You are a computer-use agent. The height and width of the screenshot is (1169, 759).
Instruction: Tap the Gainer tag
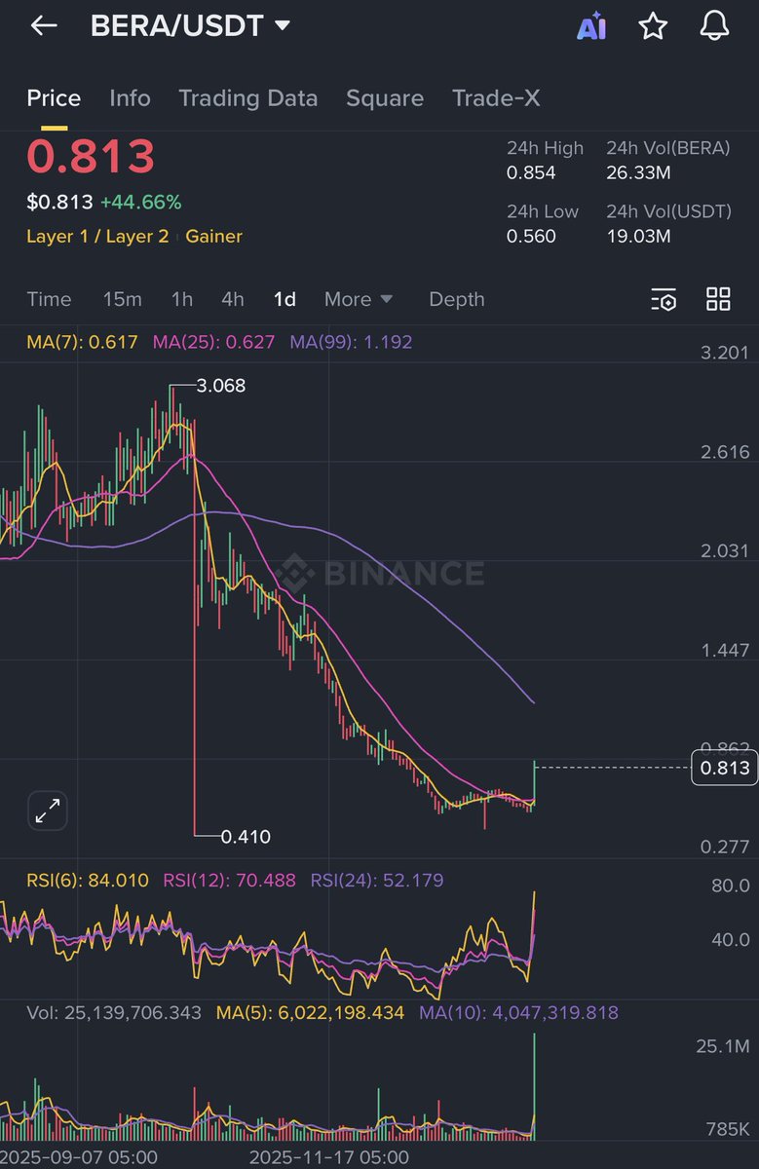point(213,236)
